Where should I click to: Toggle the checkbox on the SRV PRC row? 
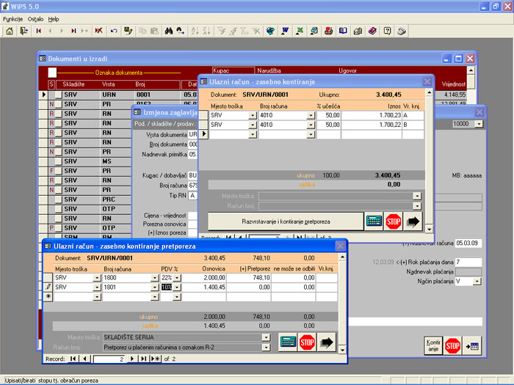tap(58, 199)
